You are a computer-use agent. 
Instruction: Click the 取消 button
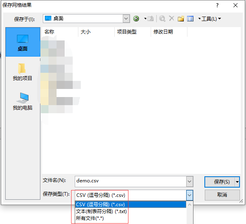[222, 195]
